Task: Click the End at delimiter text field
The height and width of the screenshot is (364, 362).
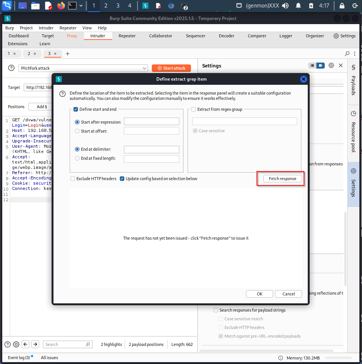Action: pyautogui.click(x=151, y=150)
